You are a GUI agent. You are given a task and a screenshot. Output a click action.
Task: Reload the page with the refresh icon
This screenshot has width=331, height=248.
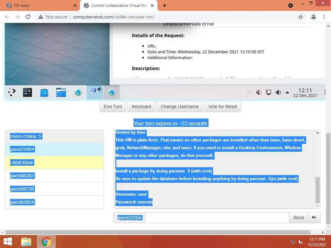click(x=28, y=17)
